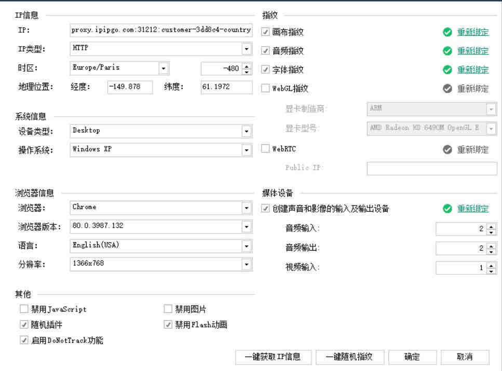This screenshot has height=371, width=502.
Task: Increase 音频输入 count with up arrow
Action: click(x=491, y=226)
